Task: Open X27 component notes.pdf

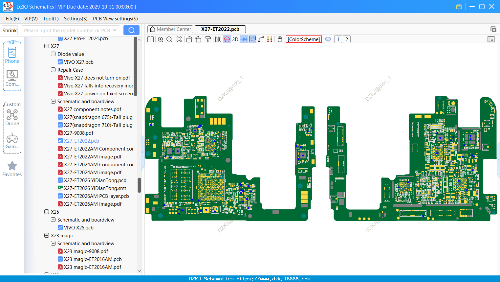Action: pos(93,109)
